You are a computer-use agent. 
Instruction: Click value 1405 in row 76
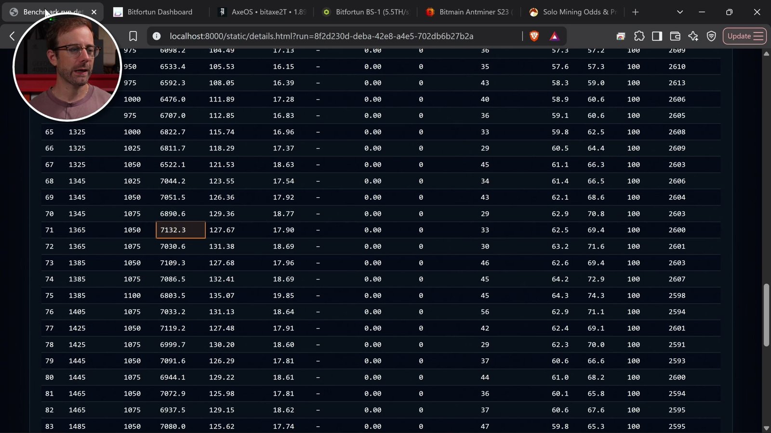(x=77, y=312)
